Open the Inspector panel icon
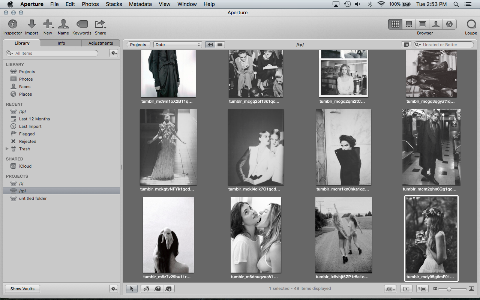The height and width of the screenshot is (300, 480). click(13, 24)
